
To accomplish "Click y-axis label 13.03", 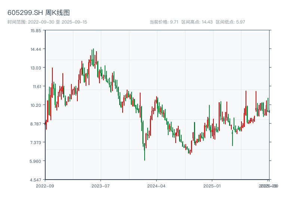I will click(x=36, y=68).
